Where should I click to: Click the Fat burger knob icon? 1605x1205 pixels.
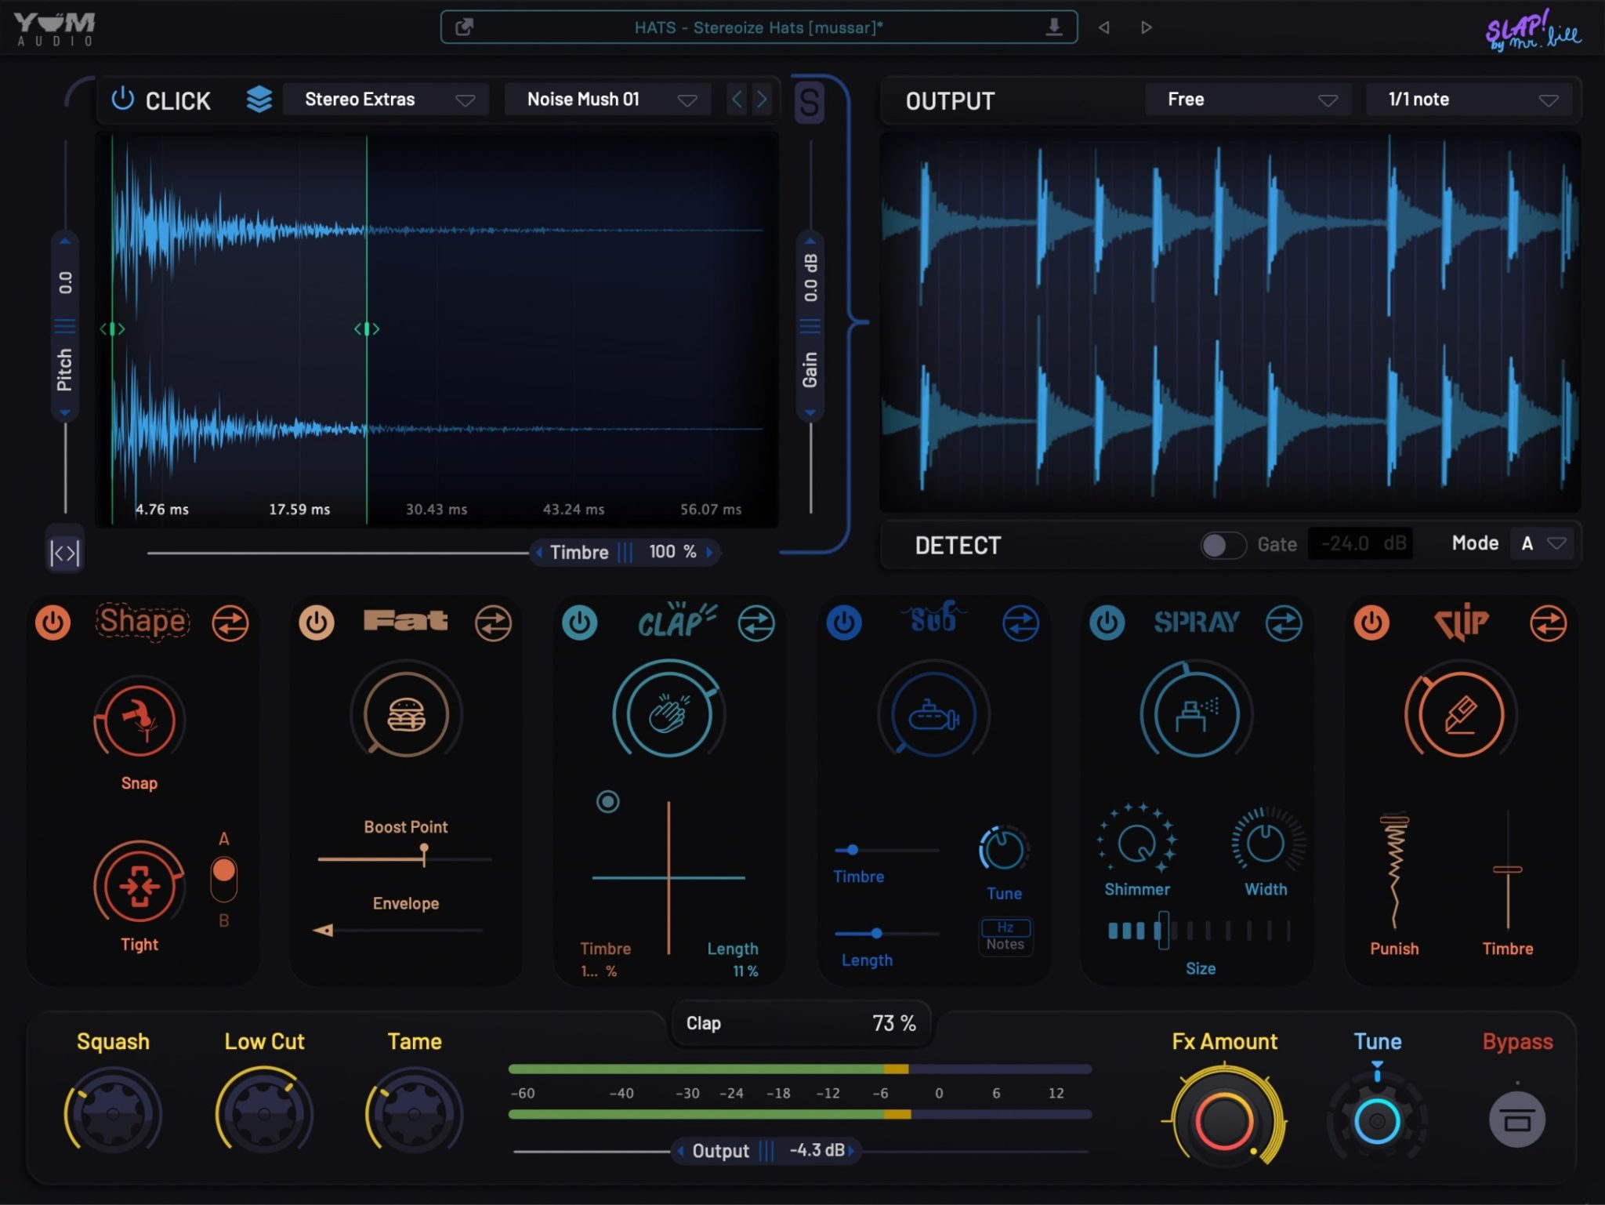(x=405, y=715)
